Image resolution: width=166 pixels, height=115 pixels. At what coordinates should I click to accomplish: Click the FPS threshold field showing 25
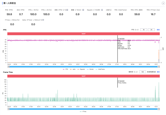pos(151,29)
